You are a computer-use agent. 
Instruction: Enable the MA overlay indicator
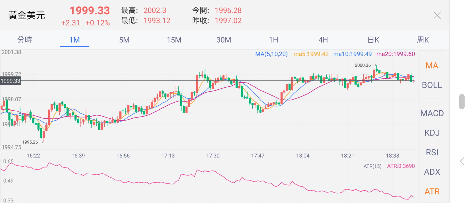pyautogui.click(x=432, y=66)
